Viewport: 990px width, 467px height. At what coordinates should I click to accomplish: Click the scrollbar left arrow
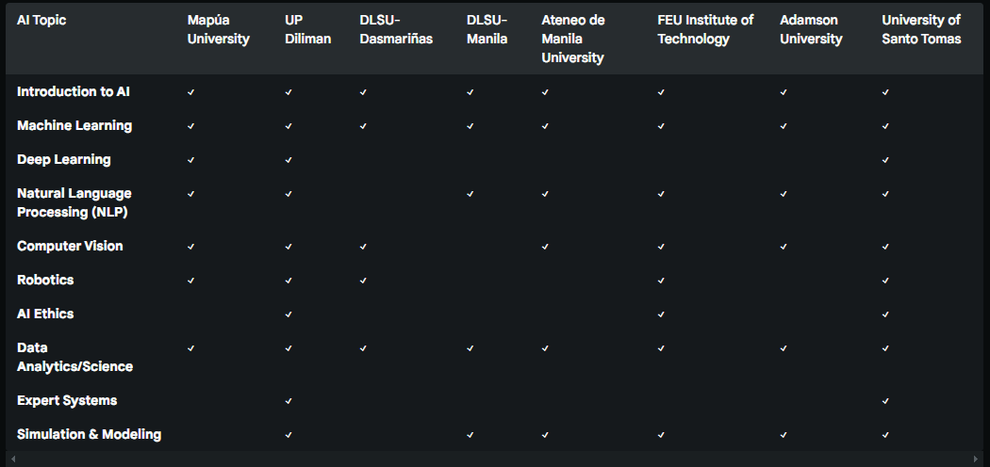(13, 459)
